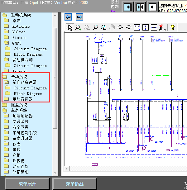Click view control button with left-pointing arrow
The width and height of the screenshot is (187, 190).
coord(152,7)
